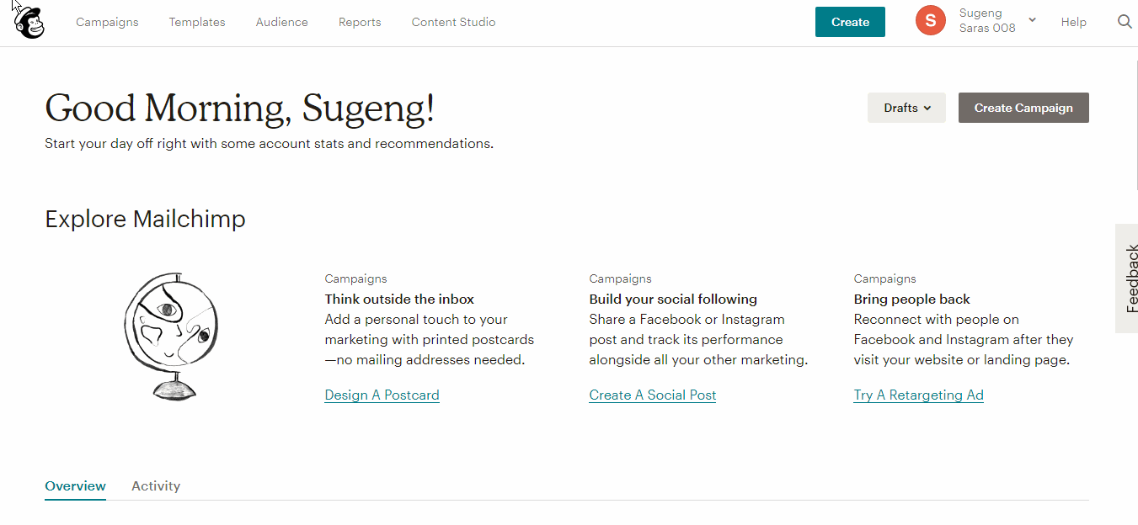
Task: Open the Templates menu item
Action: [197, 22]
